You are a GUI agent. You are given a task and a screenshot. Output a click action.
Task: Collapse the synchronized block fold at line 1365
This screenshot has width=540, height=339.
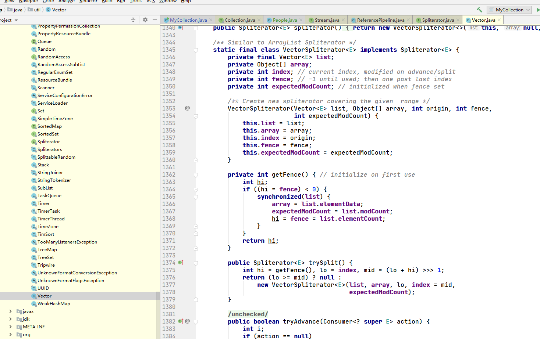click(196, 197)
